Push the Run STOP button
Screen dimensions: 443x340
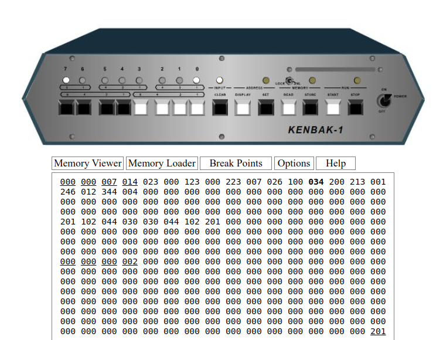coord(356,107)
